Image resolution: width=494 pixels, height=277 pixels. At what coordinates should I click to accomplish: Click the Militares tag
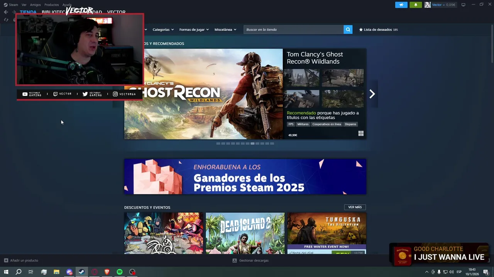303,124
